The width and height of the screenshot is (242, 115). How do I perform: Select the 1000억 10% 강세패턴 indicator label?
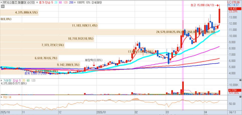89,2
